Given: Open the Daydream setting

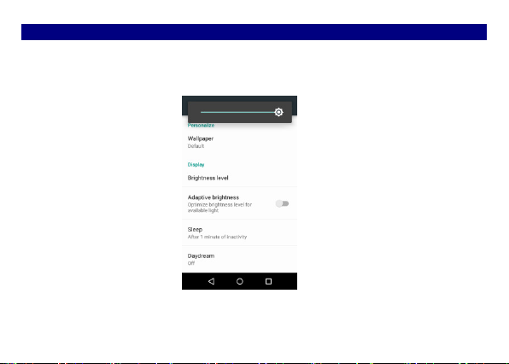Looking at the screenshot, I should point(239,259).
